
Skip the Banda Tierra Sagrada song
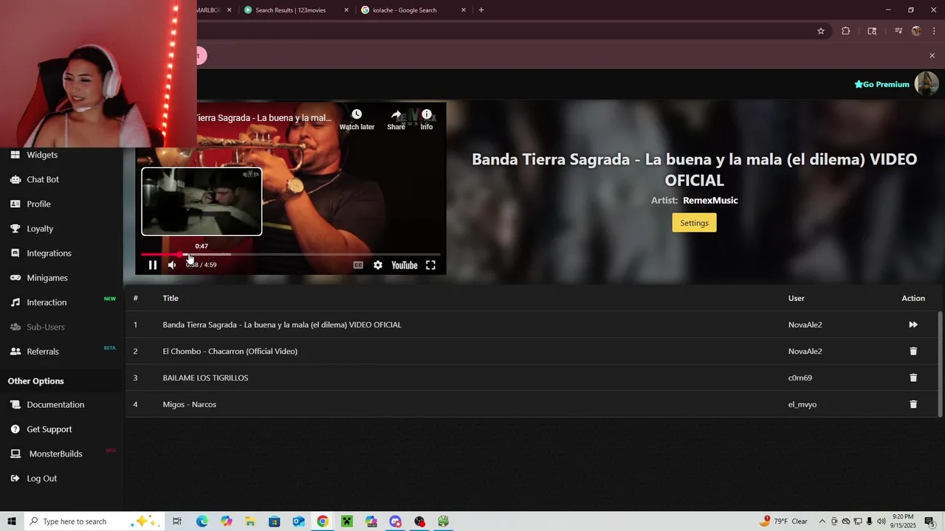click(913, 324)
